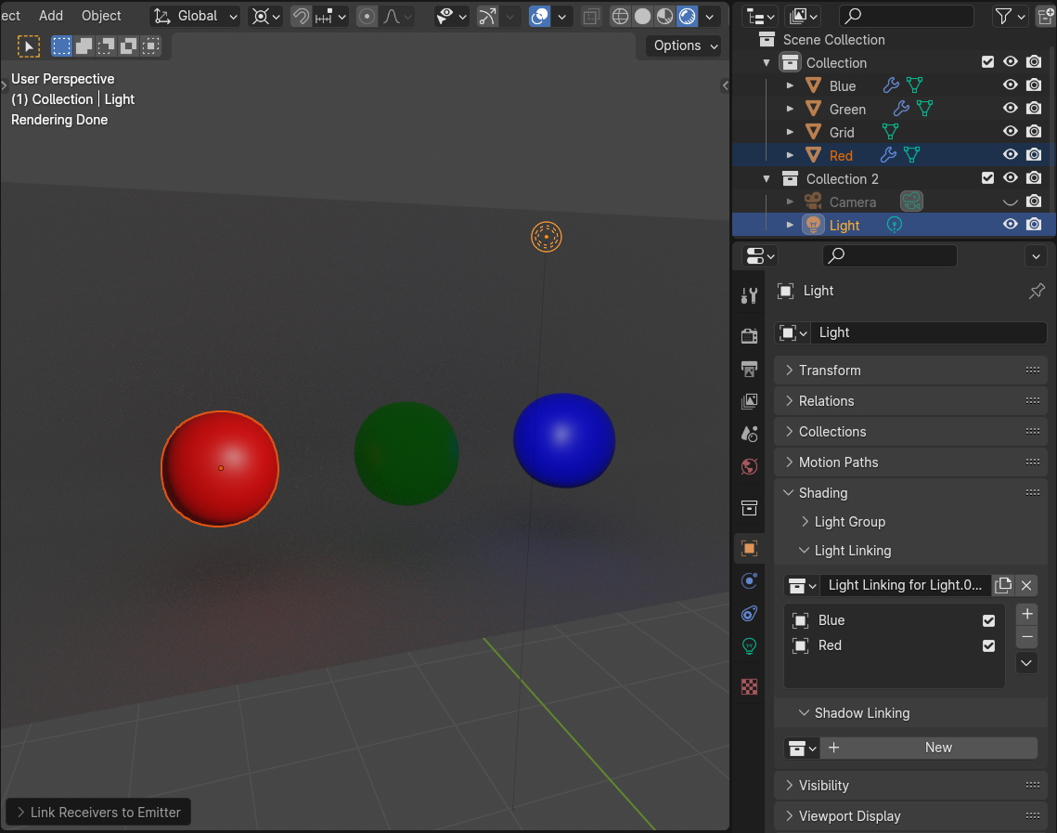1057x833 pixels.
Task: Hide the Blue object in viewport
Action: pyautogui.click(x=1010, y=85)
